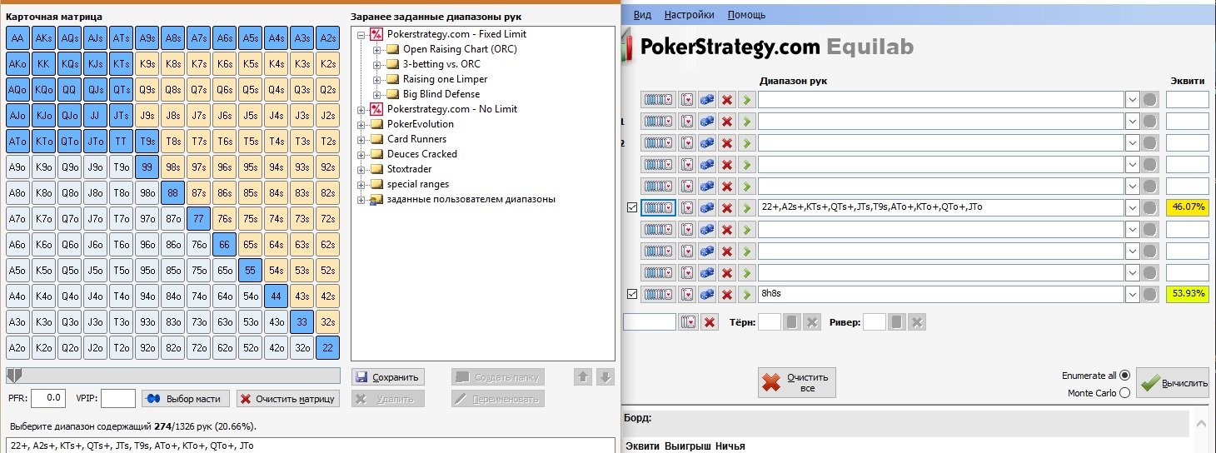Image resolution: width=1216 pixels, height=453 pixels.
Task: Click the Сохранить button
Action: (388, 377)
